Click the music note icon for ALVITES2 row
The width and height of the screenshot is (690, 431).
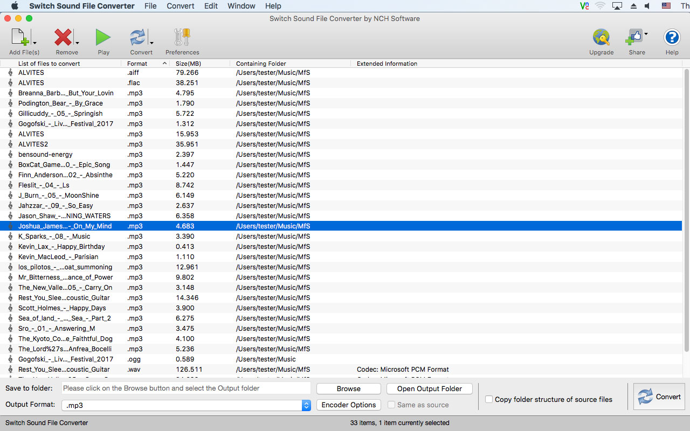click(10, 144)
